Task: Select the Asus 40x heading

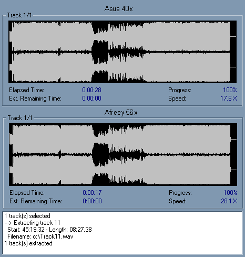Action: pyautogui.click(x=119, y=8)
